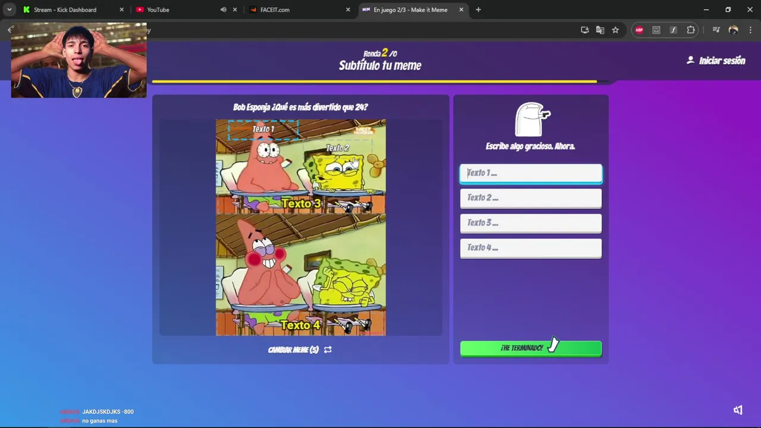Click the slash-shaped extension icon
Image resolution: width=761 pixels, height=428 pixels.
(x=673, y=30)
